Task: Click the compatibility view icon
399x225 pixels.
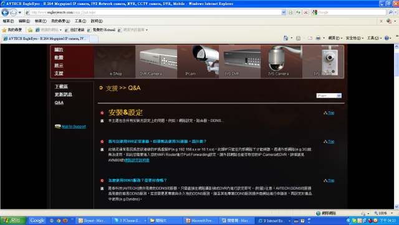Action: 291,12
